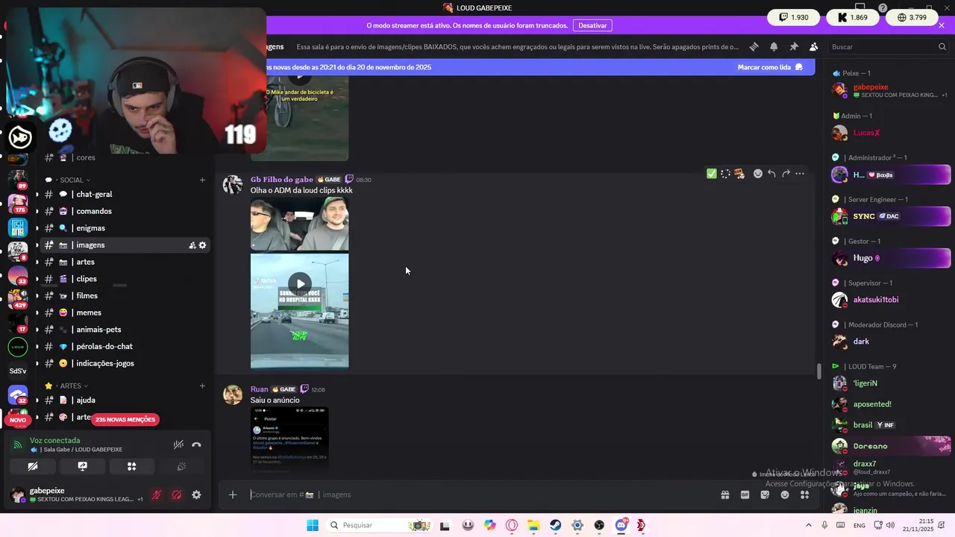Expand threads arrow beside memes
The width and height of the screenshot is (955, 537).
[37, 313]
